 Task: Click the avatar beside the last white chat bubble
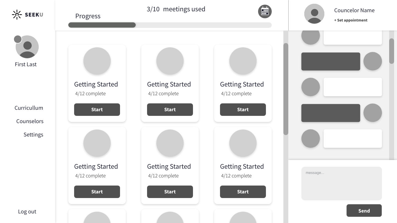click(310, 139)
